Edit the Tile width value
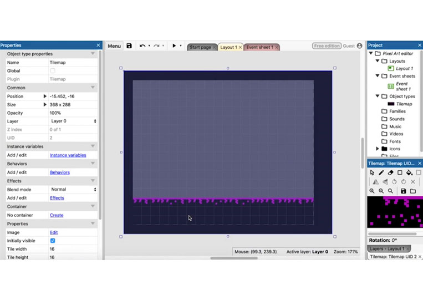This screenshot has width=423, height=300. (73, 249)
